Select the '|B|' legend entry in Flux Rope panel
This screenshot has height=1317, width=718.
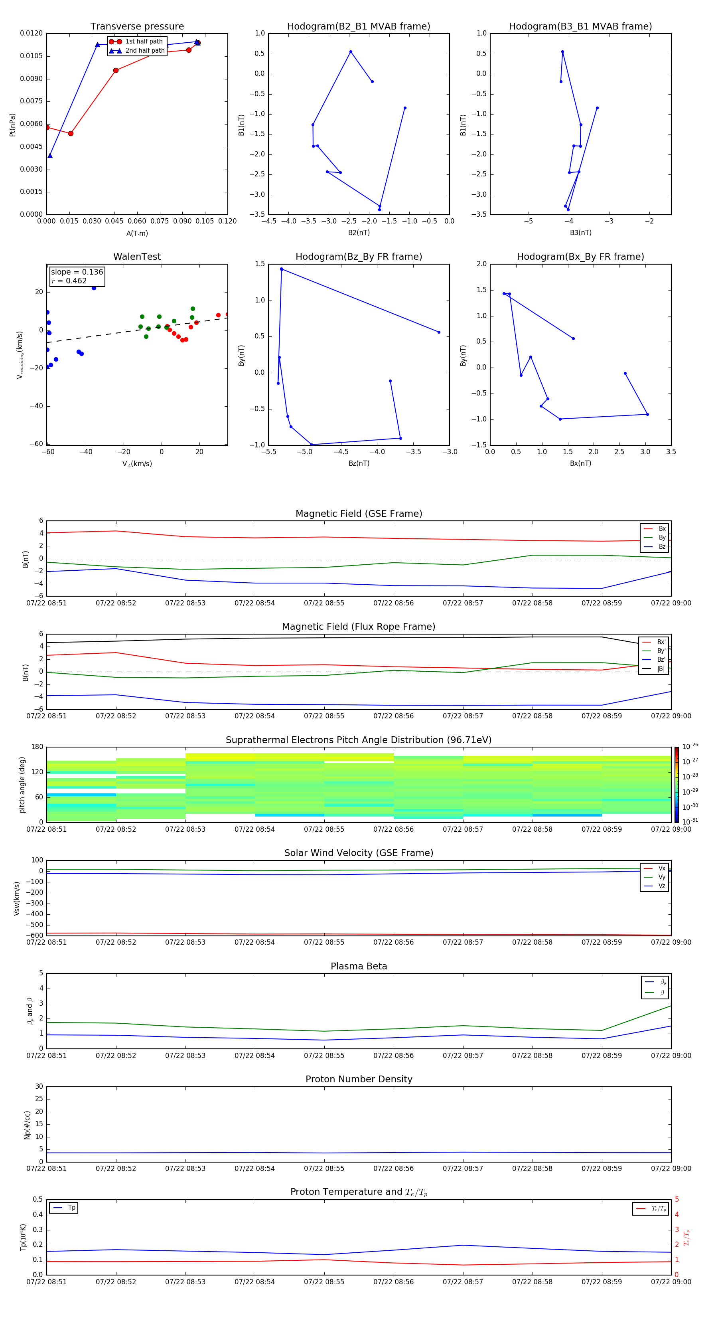pos(654,669)
